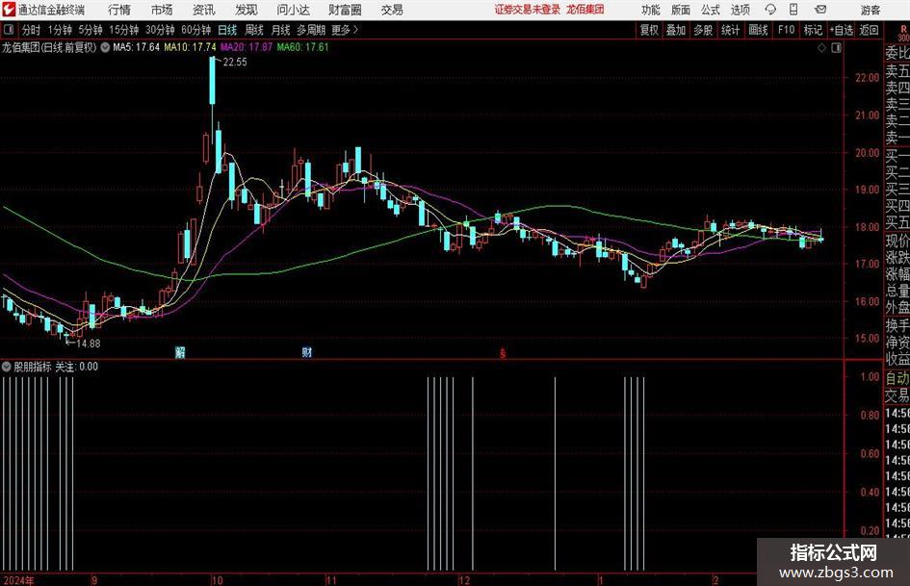The image size is (910, 586).
Task: Click the MA20: 17.87 value label
Action: (247, 47)
